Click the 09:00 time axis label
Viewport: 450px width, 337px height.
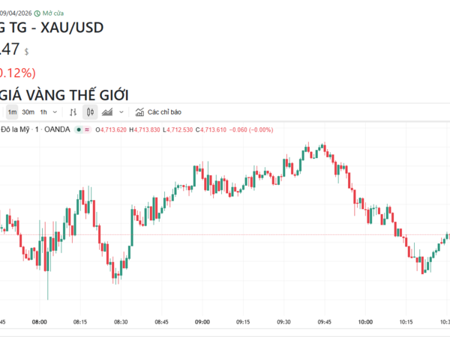click(202, 321)
